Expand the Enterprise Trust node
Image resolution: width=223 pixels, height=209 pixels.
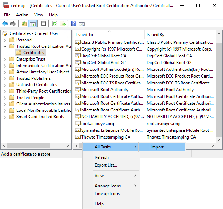(5, 59)
